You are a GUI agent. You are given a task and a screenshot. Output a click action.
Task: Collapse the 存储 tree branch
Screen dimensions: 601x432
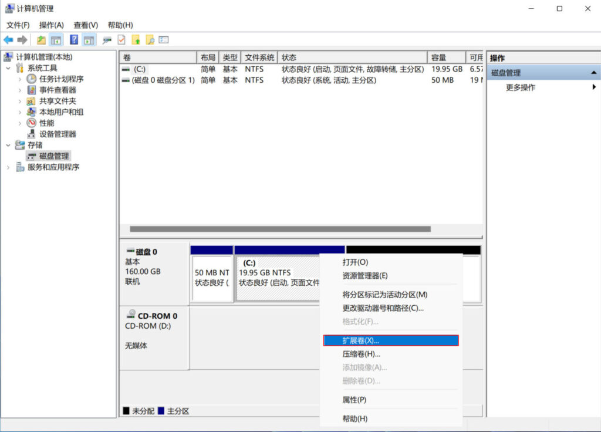point(8,146)
